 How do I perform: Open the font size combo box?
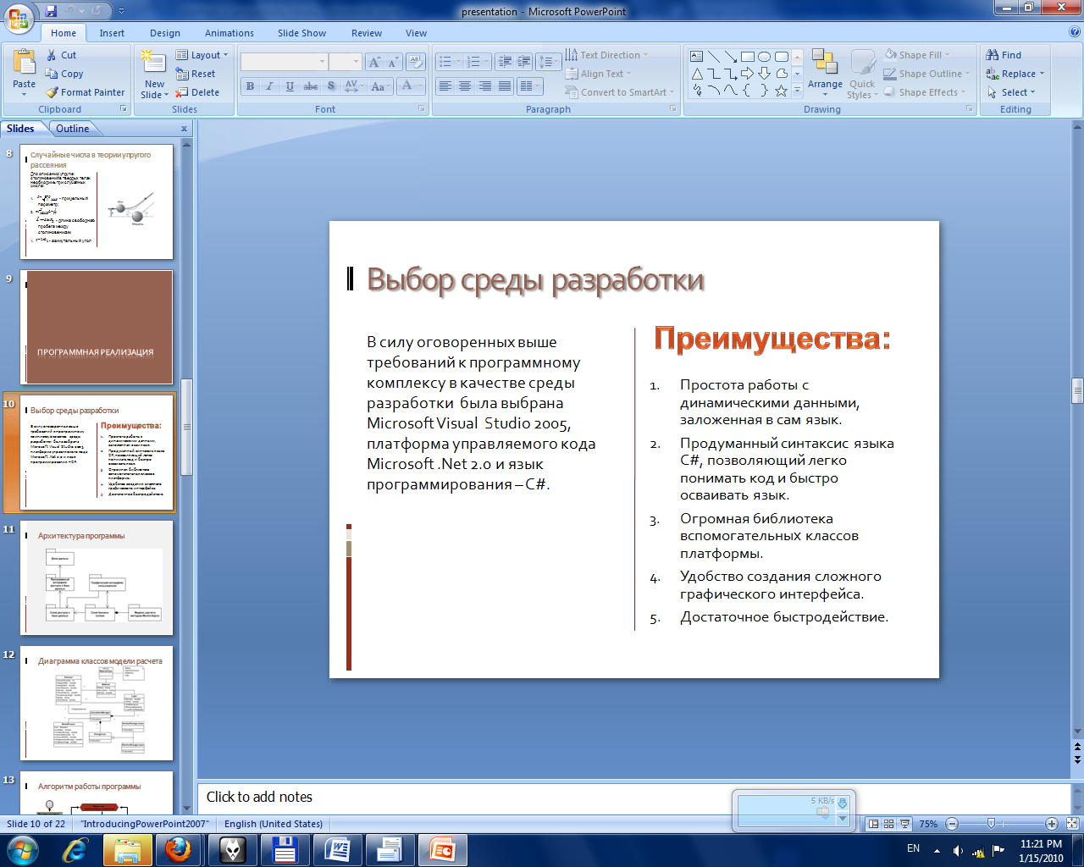[x=345, y=62]
